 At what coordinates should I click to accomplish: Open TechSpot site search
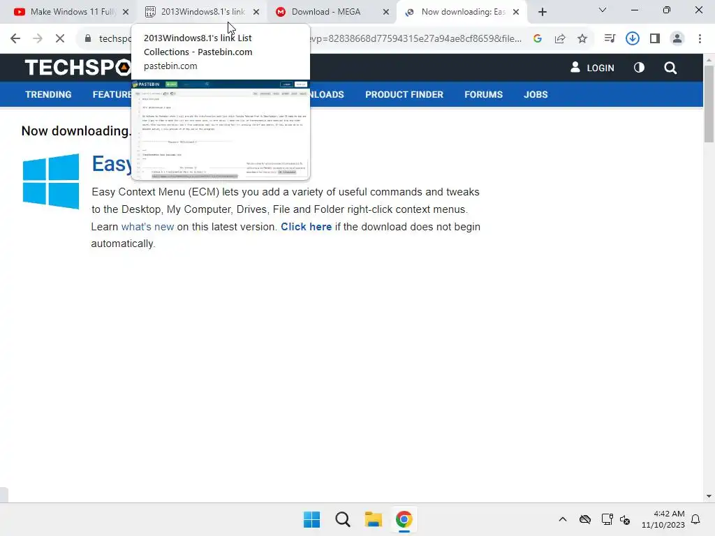point(670,68)
